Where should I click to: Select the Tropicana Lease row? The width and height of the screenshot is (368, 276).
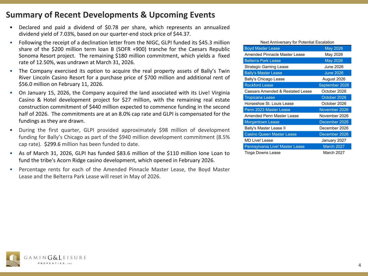click(x=297, y=97)
